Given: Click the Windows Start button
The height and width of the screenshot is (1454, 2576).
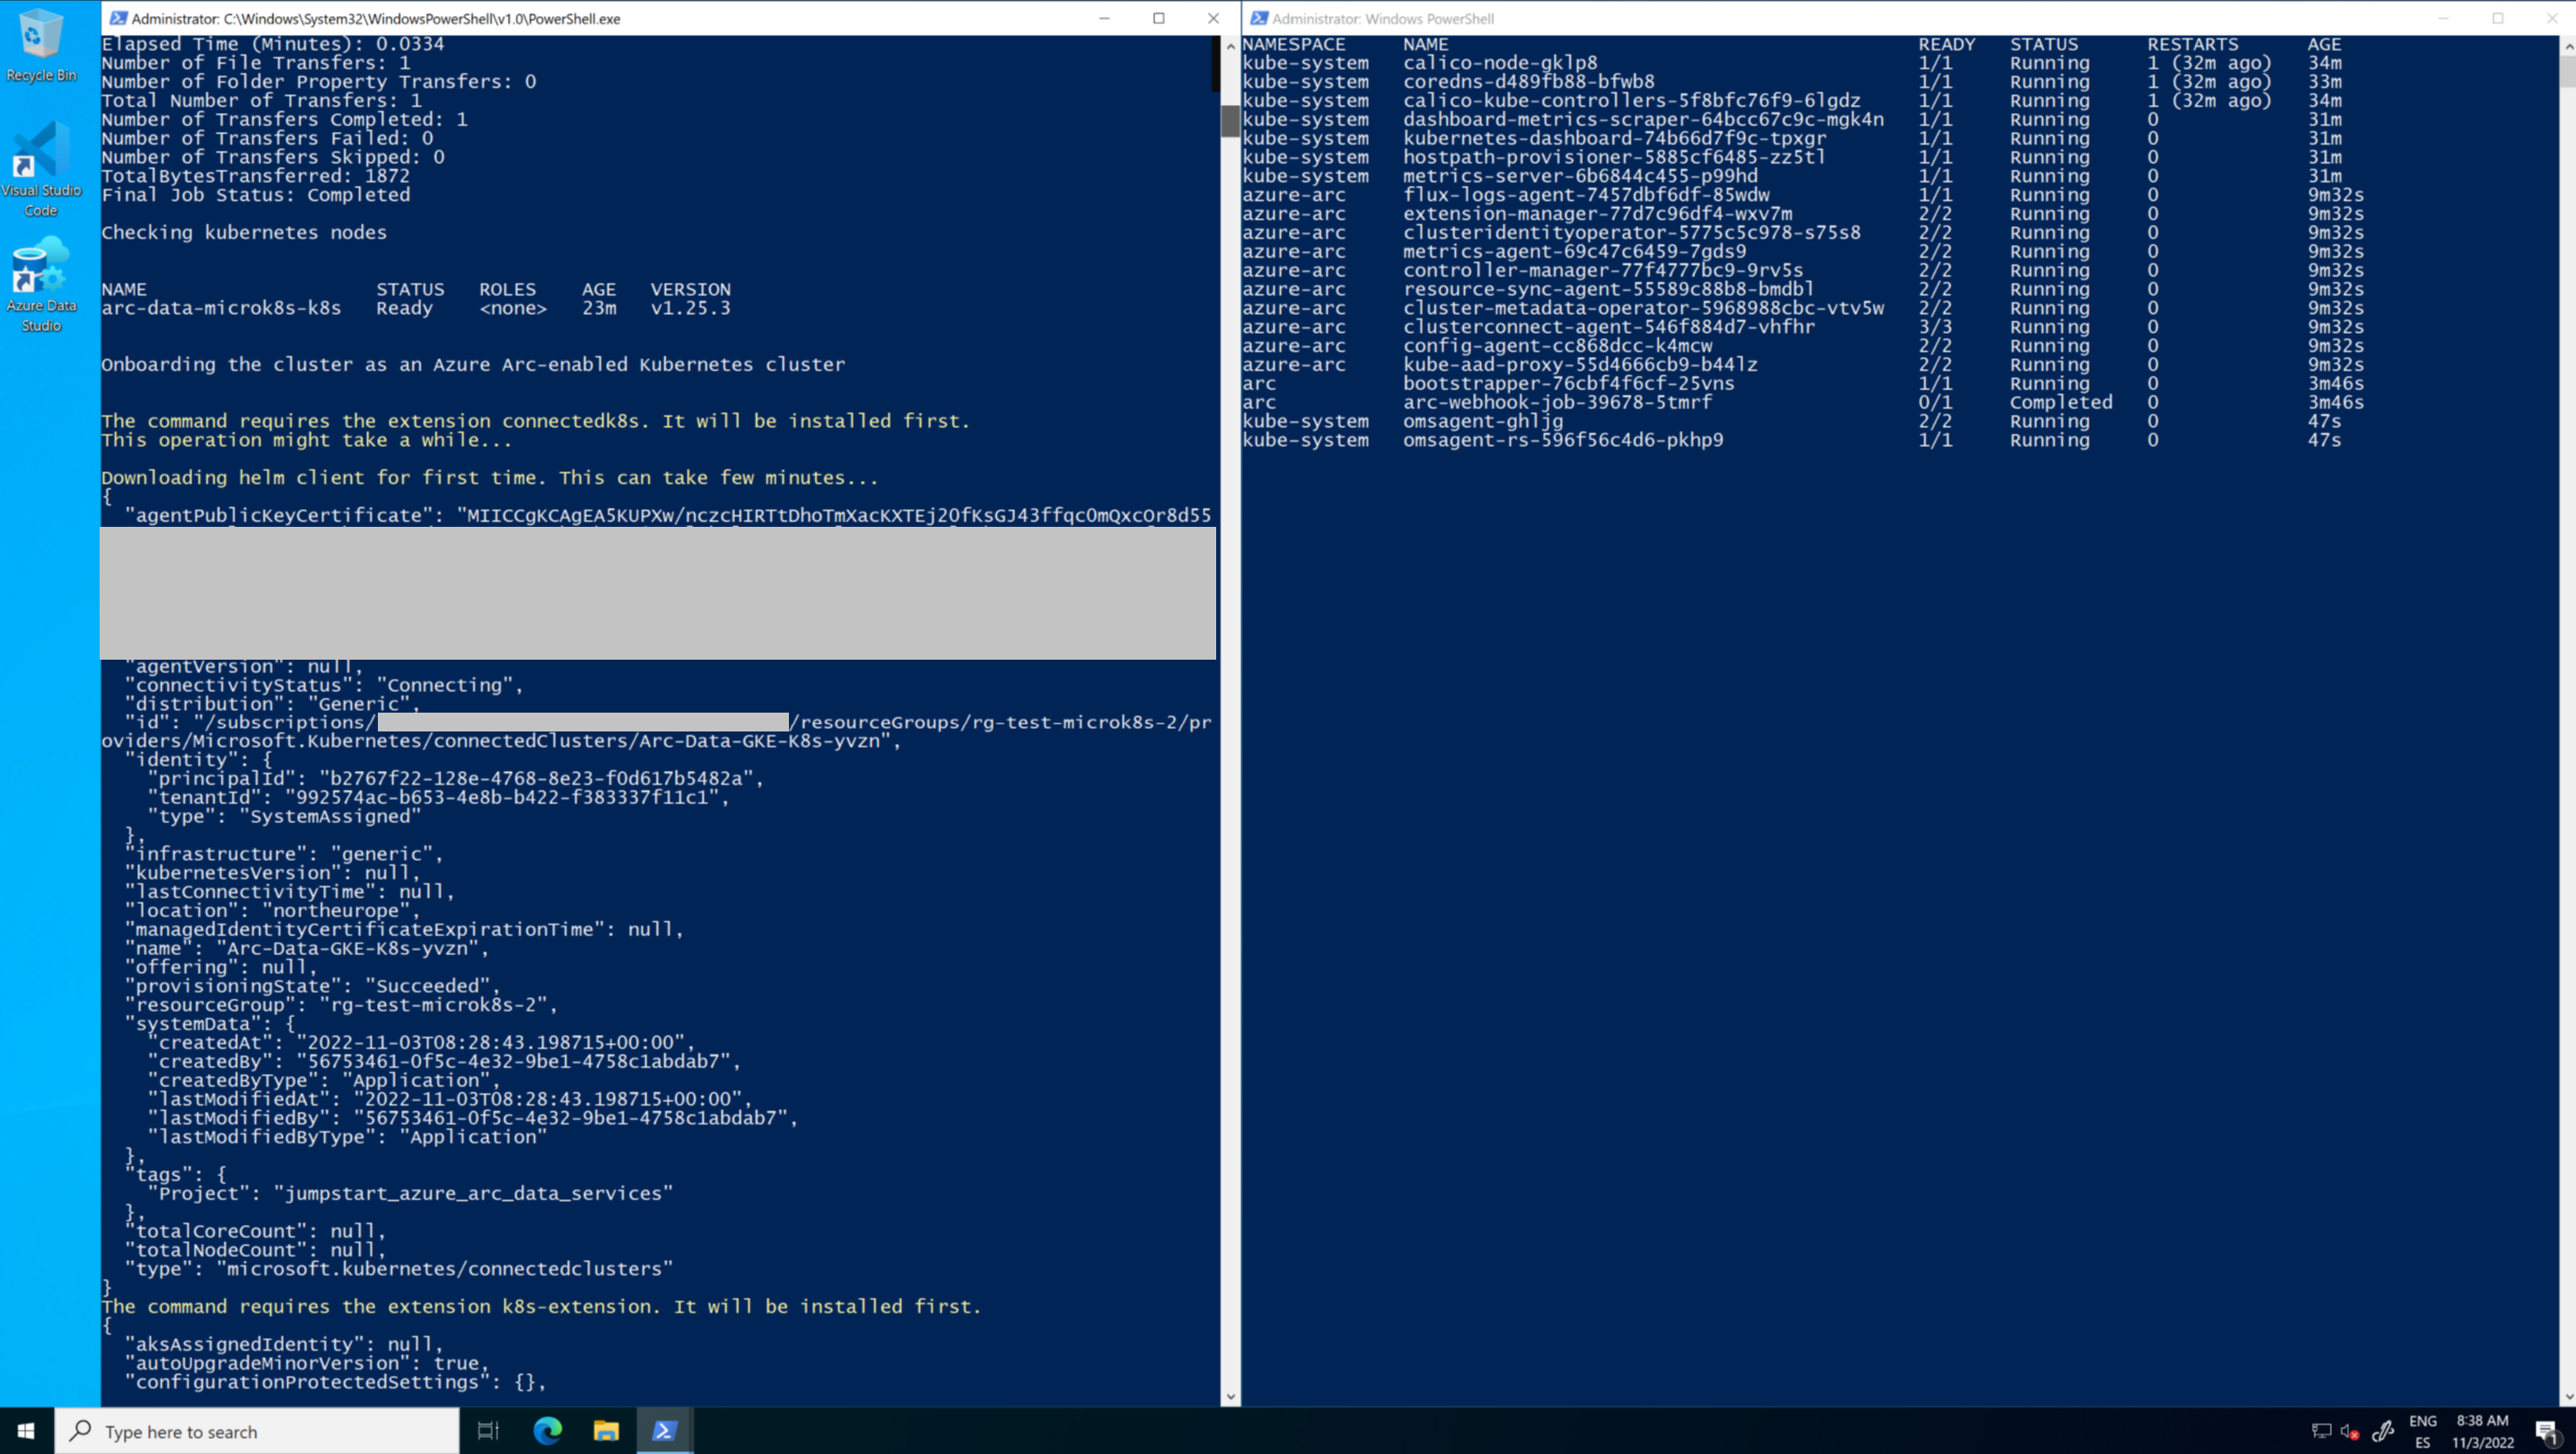Looking at the screenshot, I should (x=24, y=1430).
